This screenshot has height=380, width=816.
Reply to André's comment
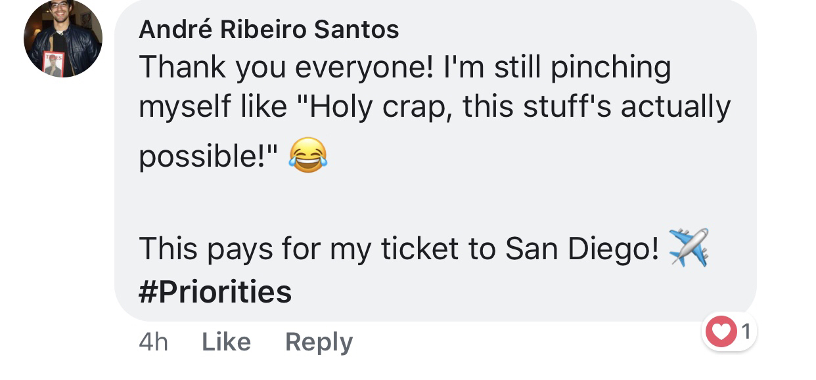coord(319,342)
